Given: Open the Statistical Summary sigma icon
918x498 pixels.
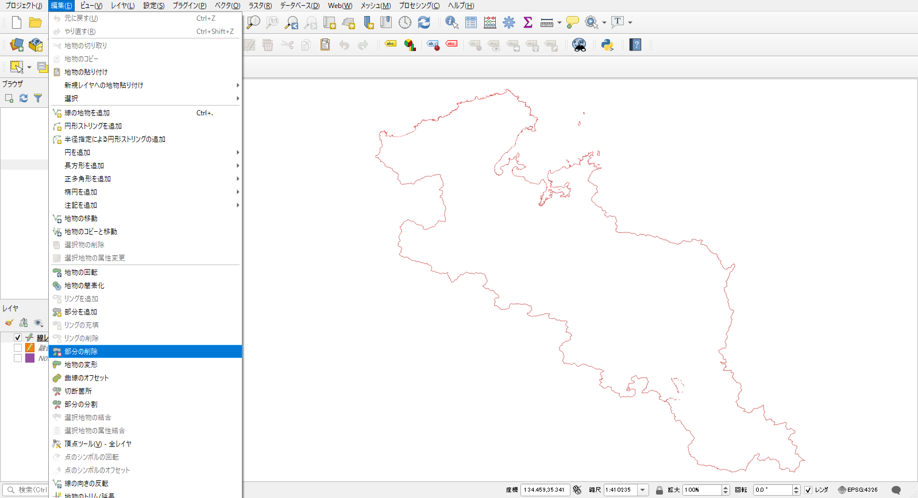Looking at the screenshot, I should (528, 22).
